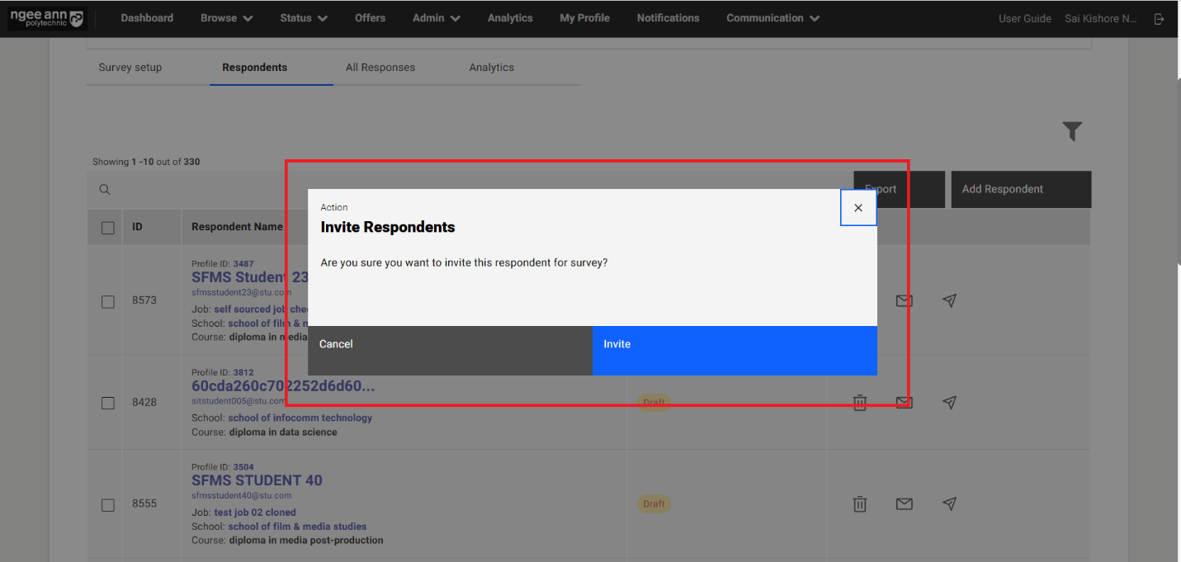Click the send icon for respondent 8428
1181x562 pixels.
pyautogui.click(x=949, y=402)
